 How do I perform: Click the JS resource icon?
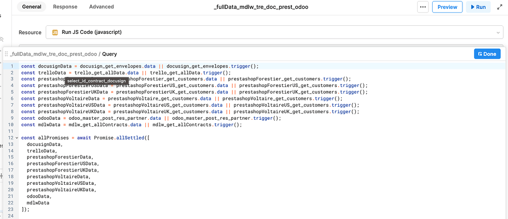[x=55, y=32]
